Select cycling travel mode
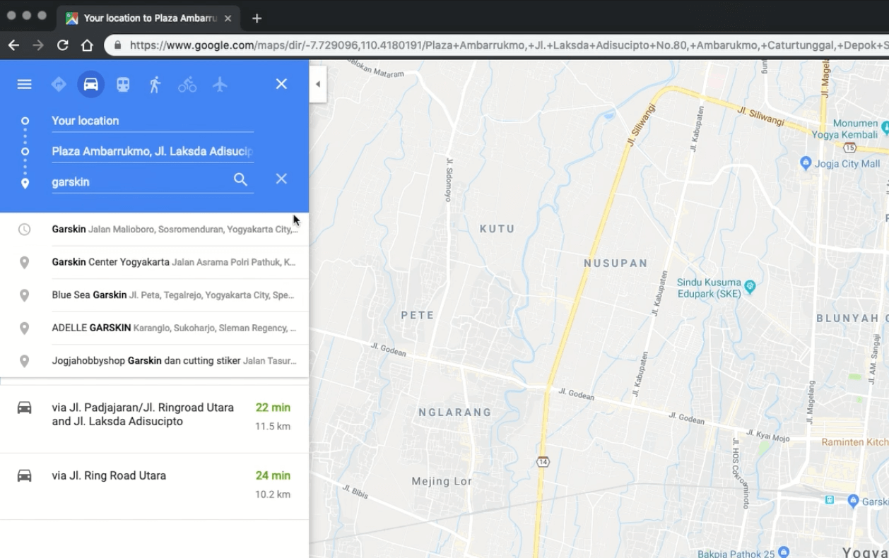 click(x=187, y=85)
